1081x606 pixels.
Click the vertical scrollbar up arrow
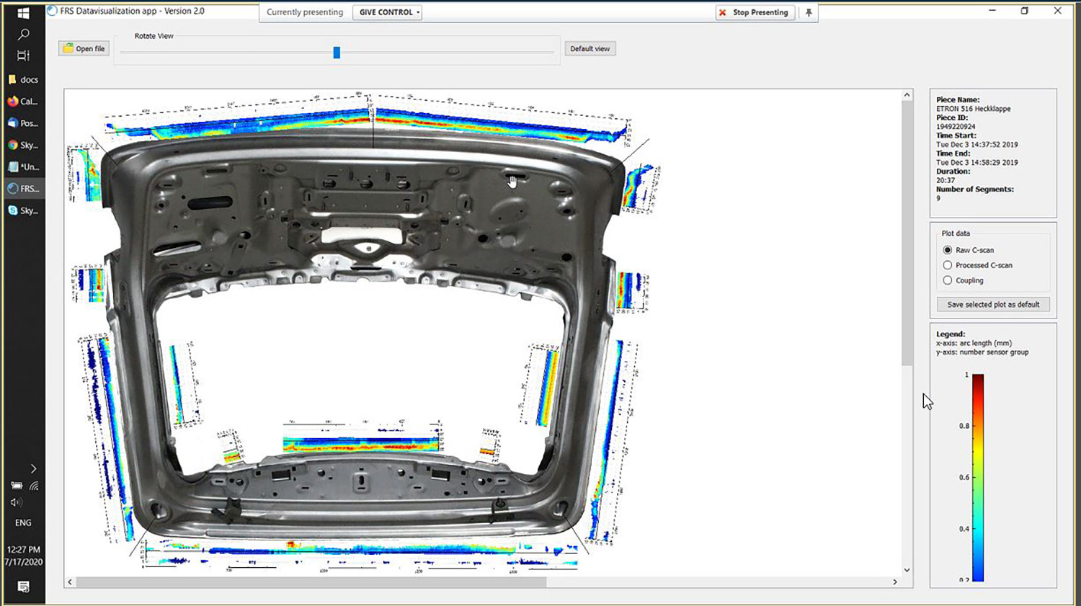point(907,95)
